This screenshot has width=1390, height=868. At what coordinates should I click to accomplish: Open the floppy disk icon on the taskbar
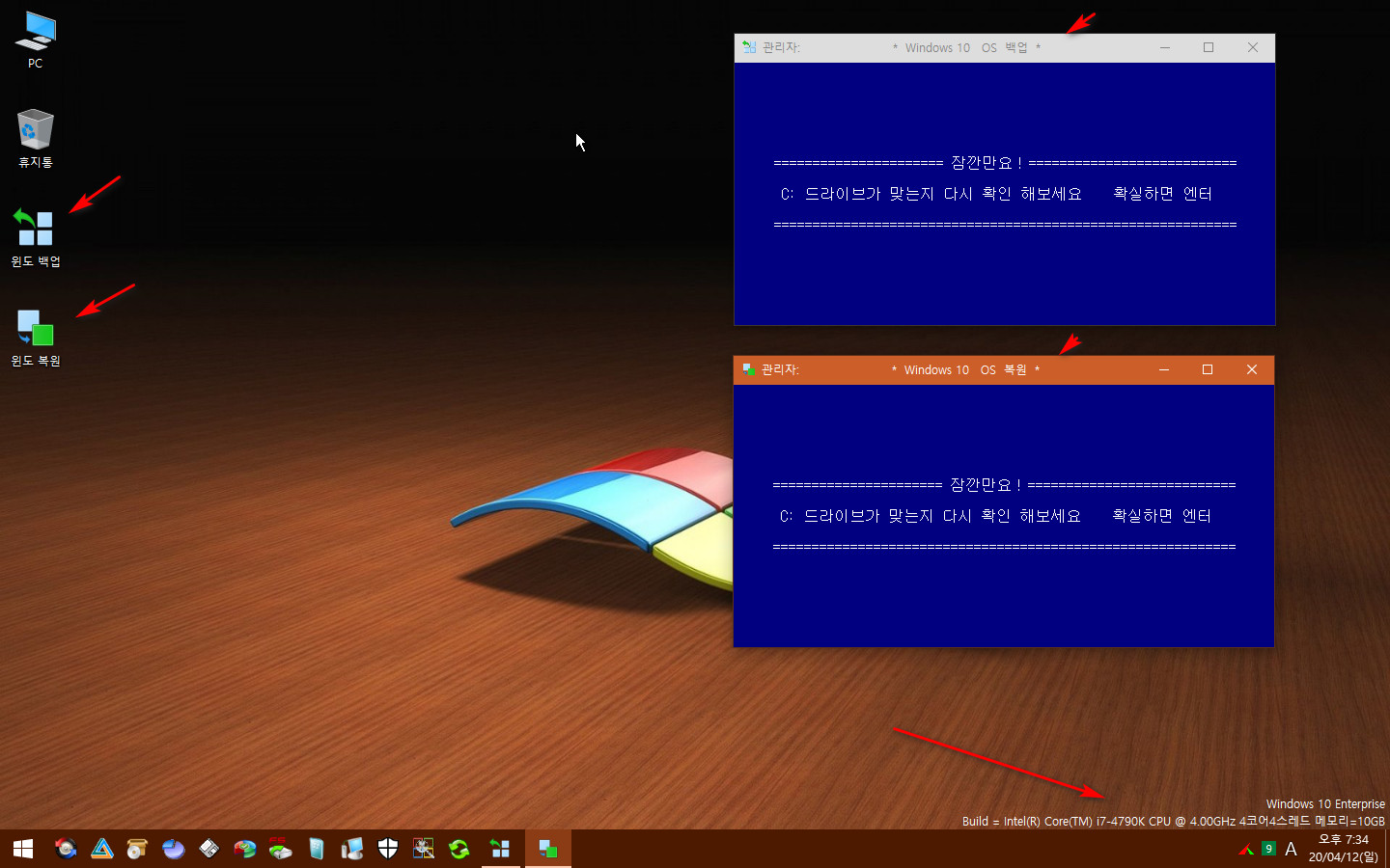209,849
